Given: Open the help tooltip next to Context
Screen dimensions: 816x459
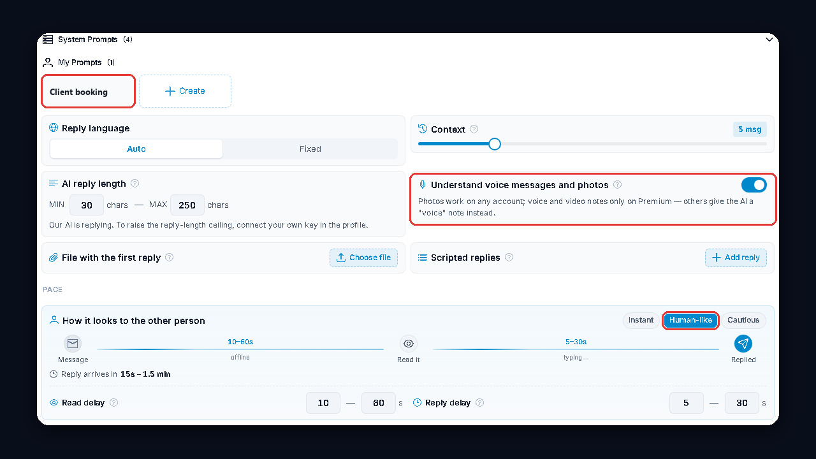Looking at the screenshot, I should click(474, 129).
